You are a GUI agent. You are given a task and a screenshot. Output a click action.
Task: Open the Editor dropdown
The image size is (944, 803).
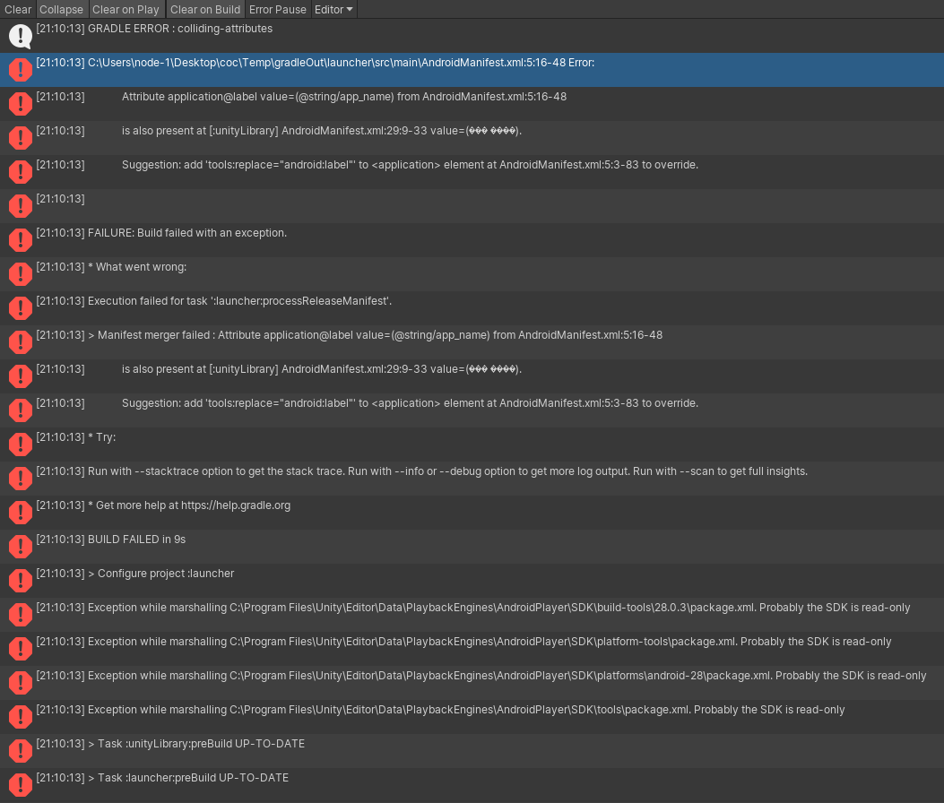pos(333,10)
